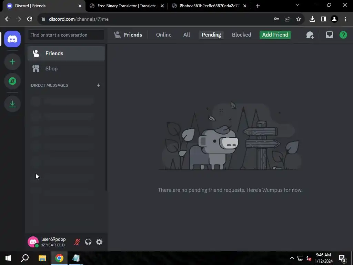Viewport: 353px width, 265px height.
Task: Switch to the Online friends tab
Action: [x=164, y=35]
